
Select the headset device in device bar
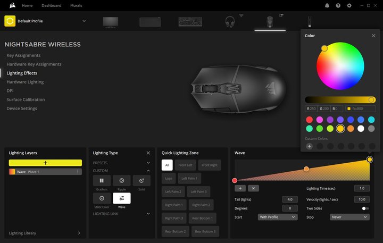[x=230, y=21]
